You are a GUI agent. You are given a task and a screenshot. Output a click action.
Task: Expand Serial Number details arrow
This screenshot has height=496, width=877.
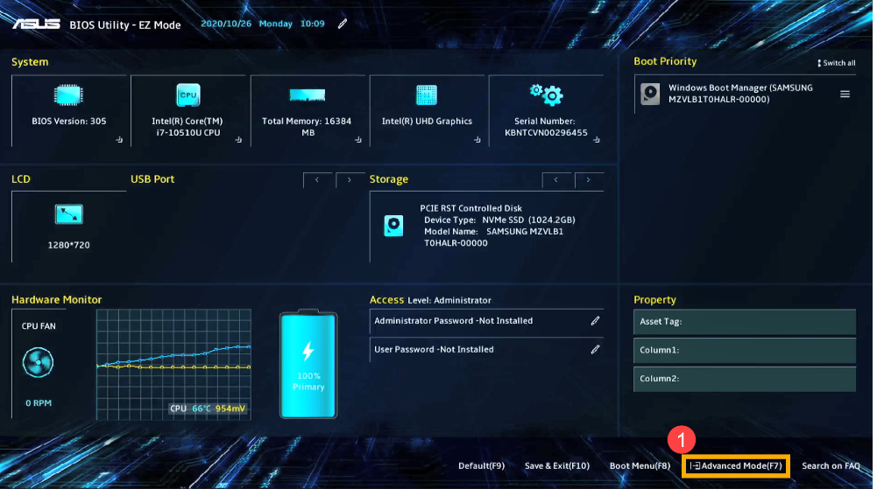(x=598, y=140)
